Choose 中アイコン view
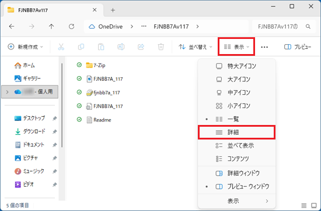 236,93
